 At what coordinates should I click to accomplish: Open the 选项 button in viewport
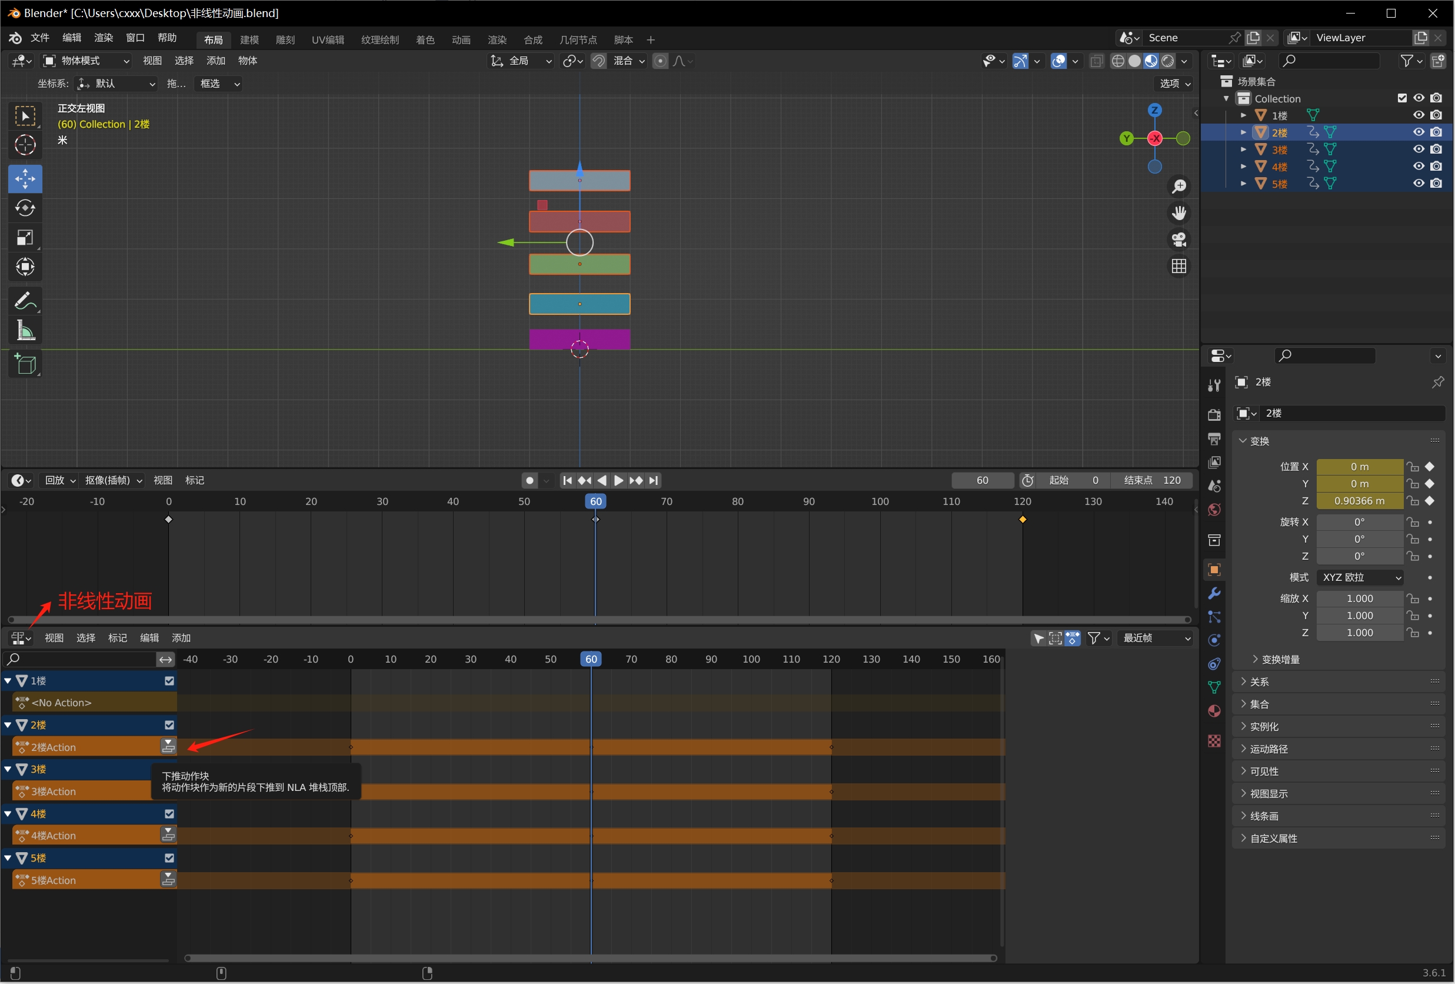tap(1174, 84)
